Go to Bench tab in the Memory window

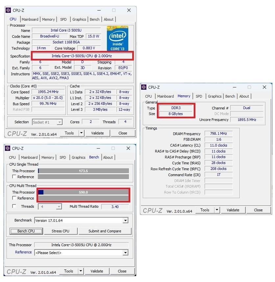[230, 96]
